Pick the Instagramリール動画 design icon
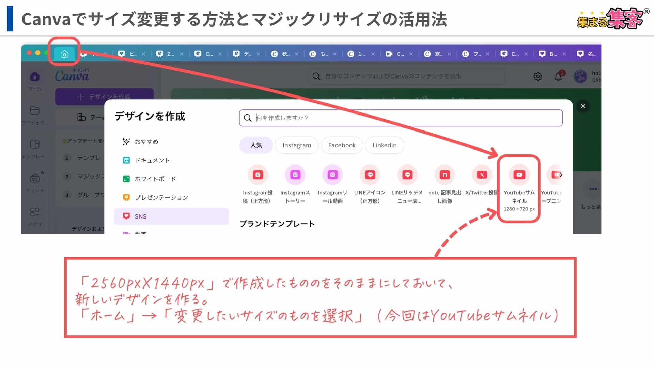Screen dimensions: 654x367 pos(332,175)
